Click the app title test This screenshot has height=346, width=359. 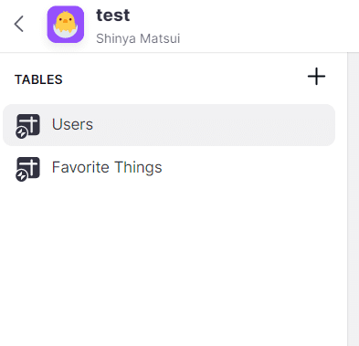pos(113,16)
